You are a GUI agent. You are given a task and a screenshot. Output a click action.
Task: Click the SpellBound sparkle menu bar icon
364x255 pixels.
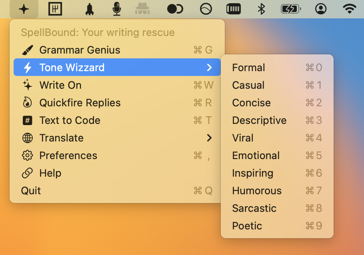[x=24, y=9]
